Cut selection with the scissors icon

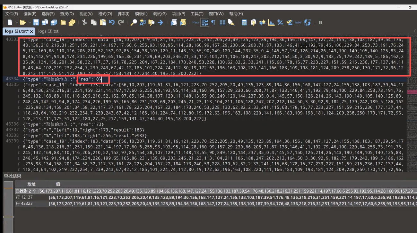coord(85,22)
